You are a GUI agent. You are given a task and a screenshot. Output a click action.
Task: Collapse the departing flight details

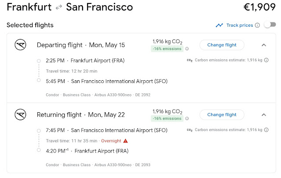click(263, 45)
